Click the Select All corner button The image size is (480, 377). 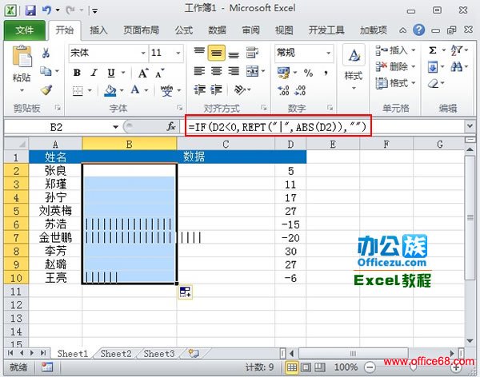(x=16, y=144)
